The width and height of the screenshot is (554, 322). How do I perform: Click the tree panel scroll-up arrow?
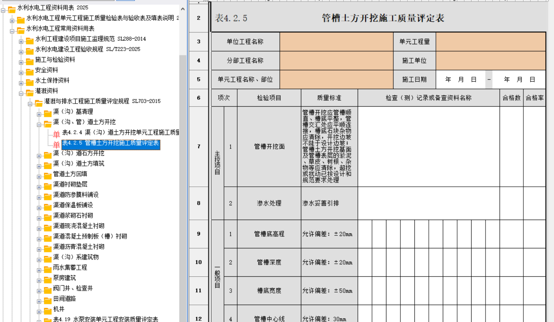coord(183,9)
